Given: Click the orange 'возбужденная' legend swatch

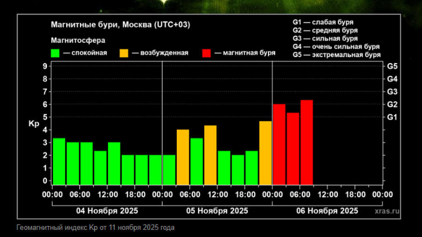Looking at the screenshot, I should [x=124, y=53].
